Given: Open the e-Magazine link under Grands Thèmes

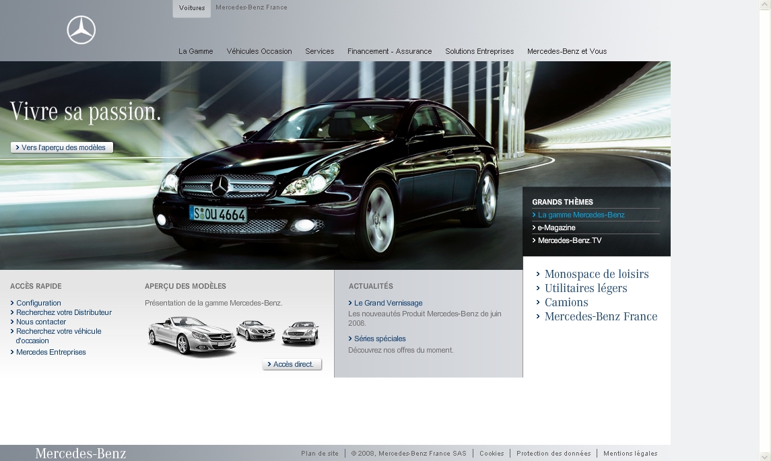Looking at the screenshot, I should point(556,227).
